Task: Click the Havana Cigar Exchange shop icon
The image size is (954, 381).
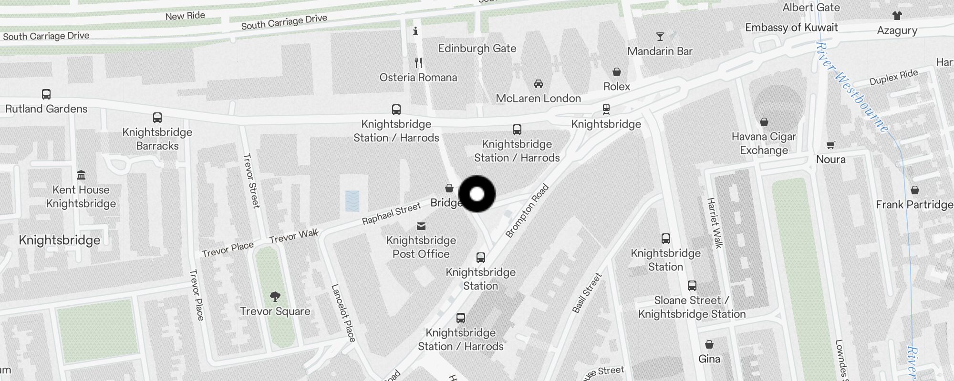Action: point(764,122)
